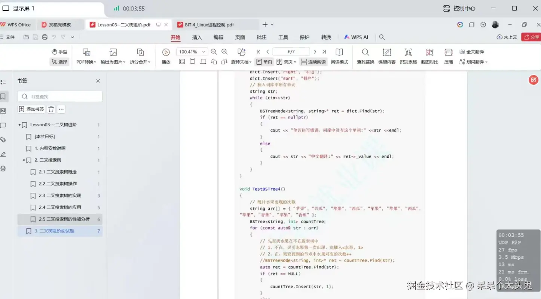Switch to 插入 ribbon tab

click(x=197, y=37)
